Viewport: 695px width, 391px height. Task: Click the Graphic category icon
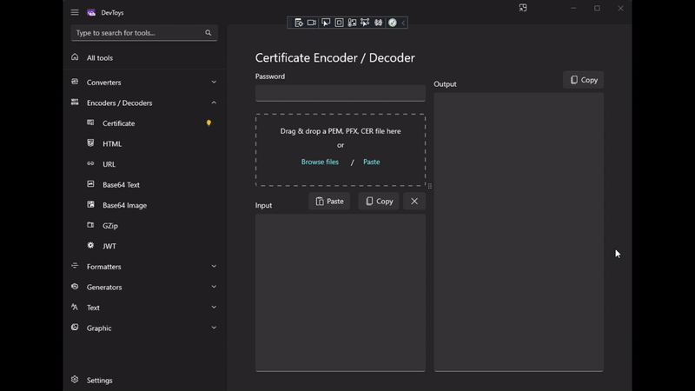pyautogui.click(x=75, y=328)
